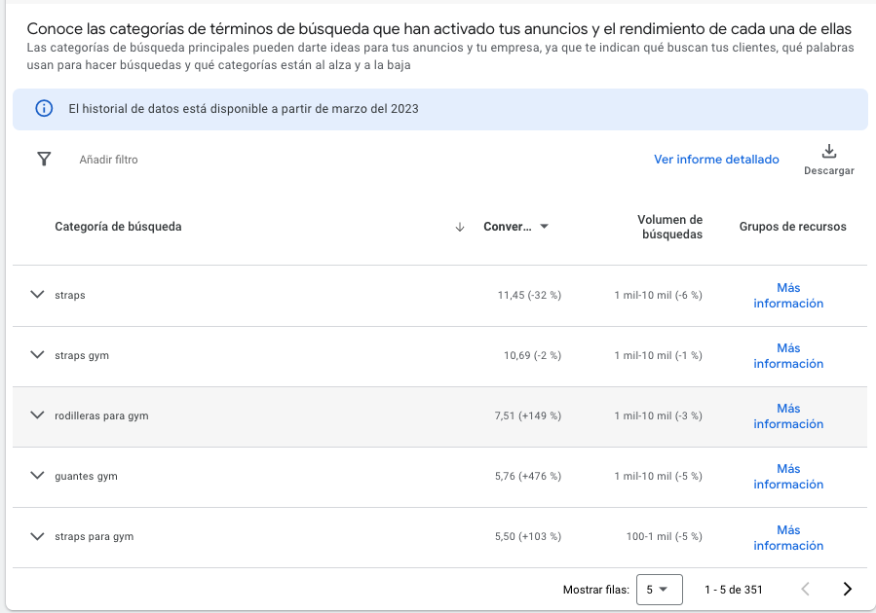Expand the straps gym row
876x613 pixels.
37,355
